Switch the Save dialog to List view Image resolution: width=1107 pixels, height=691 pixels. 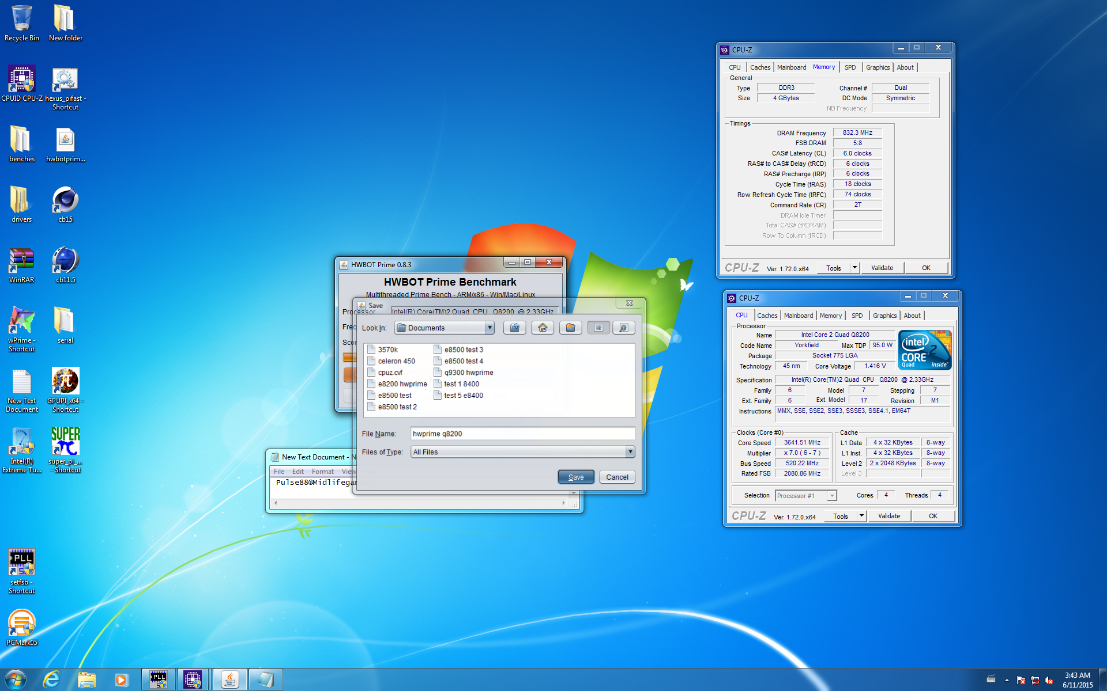click(598, 328)
